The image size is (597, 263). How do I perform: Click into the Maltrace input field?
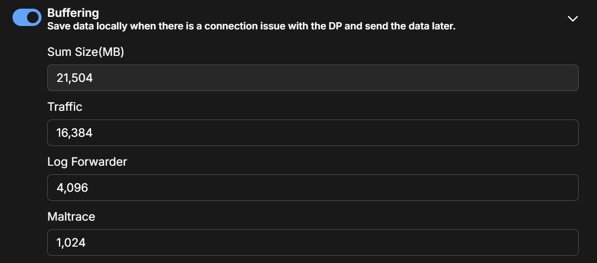click(312, 242)
